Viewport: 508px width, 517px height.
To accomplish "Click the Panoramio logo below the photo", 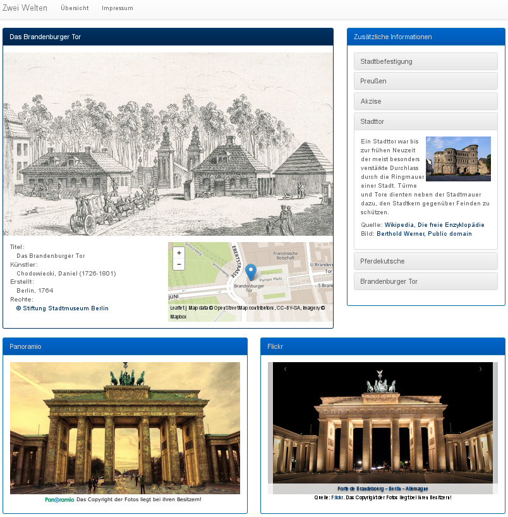I will click(60, 500).
